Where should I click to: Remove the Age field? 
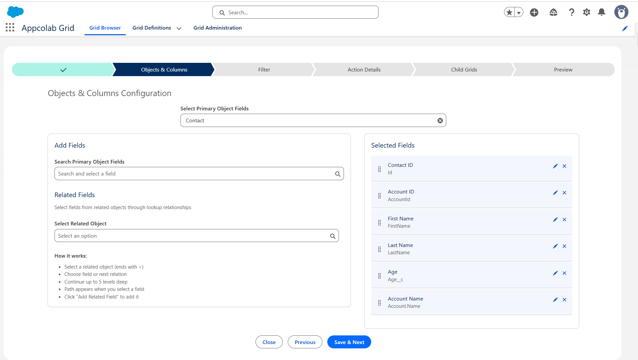[x=565, y=273]
